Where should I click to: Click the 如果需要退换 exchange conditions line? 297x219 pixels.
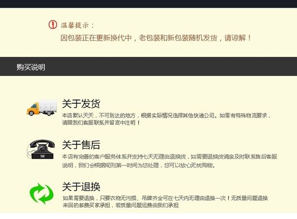165,198
